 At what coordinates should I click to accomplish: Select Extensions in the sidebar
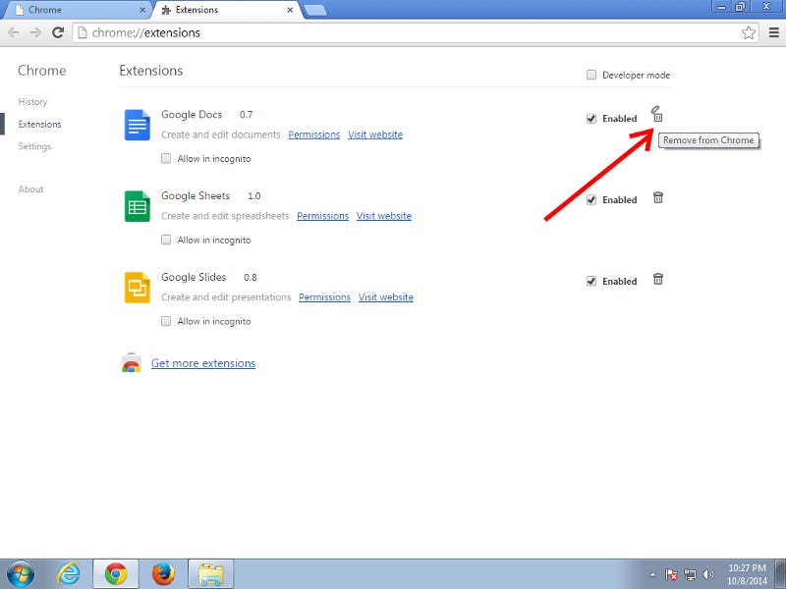coord(39,125)
